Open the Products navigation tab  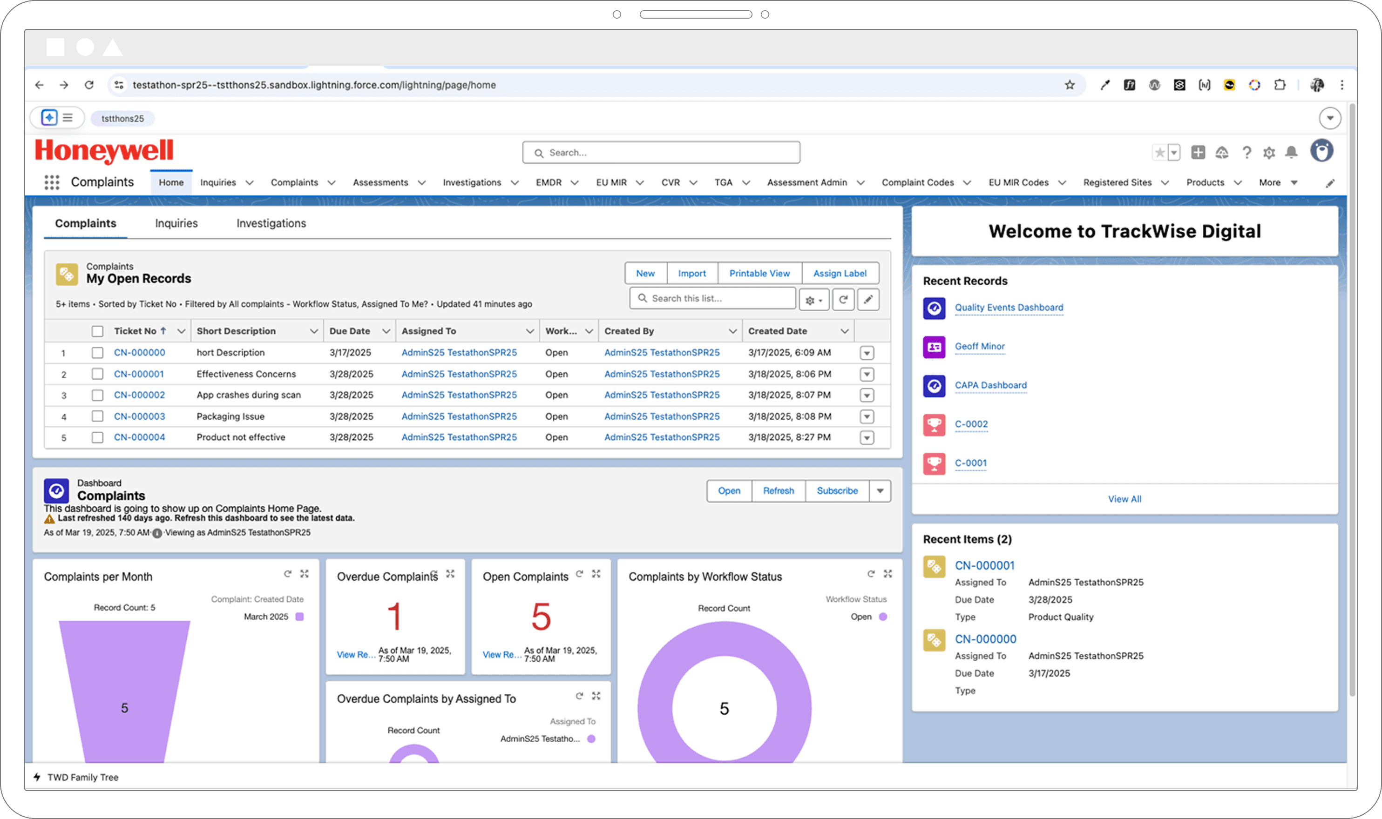click(x=1205, y=183)
